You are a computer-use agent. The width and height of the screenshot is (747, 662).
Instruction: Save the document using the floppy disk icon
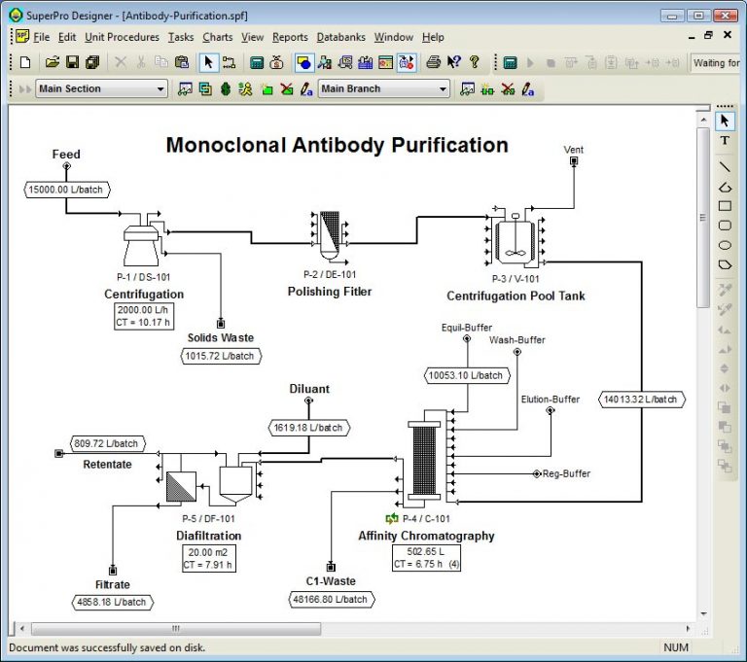(x=72, y=62)
